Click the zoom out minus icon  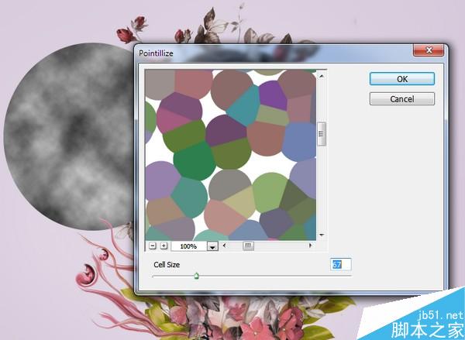pos(153,246)
